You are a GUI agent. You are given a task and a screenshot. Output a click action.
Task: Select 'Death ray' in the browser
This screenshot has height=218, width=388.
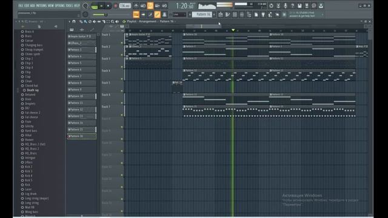coord(32,90)
